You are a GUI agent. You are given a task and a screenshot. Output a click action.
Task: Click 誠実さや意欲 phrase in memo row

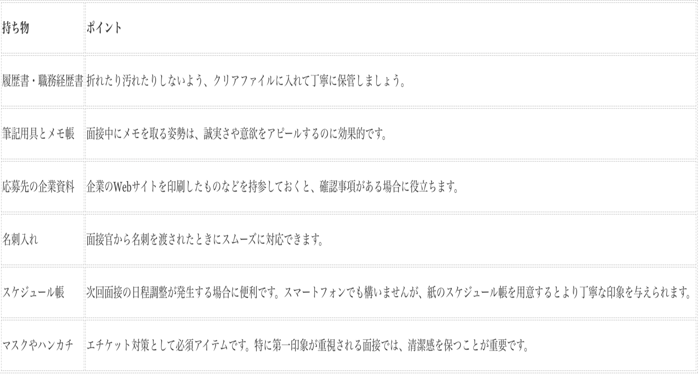pos(231,134)
